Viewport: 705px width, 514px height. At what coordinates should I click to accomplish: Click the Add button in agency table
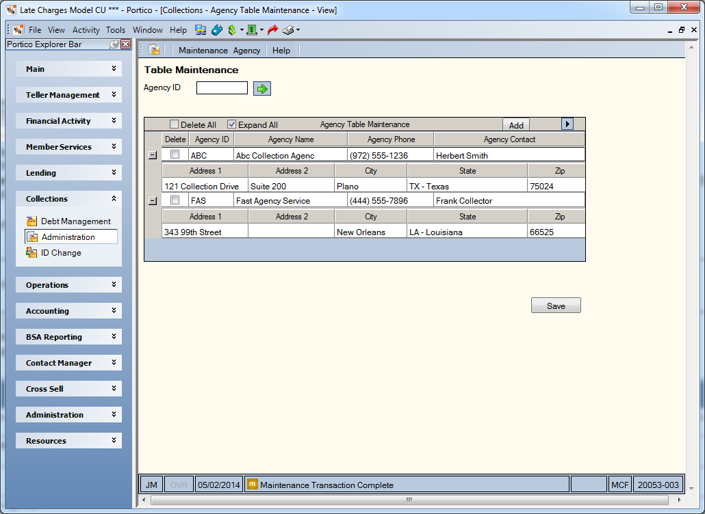(x=515, y=125)
